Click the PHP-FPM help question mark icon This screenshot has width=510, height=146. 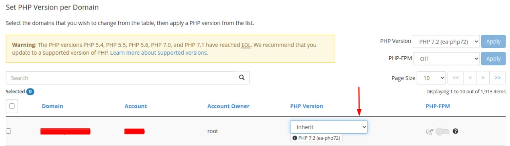click(x=455, y=131)
